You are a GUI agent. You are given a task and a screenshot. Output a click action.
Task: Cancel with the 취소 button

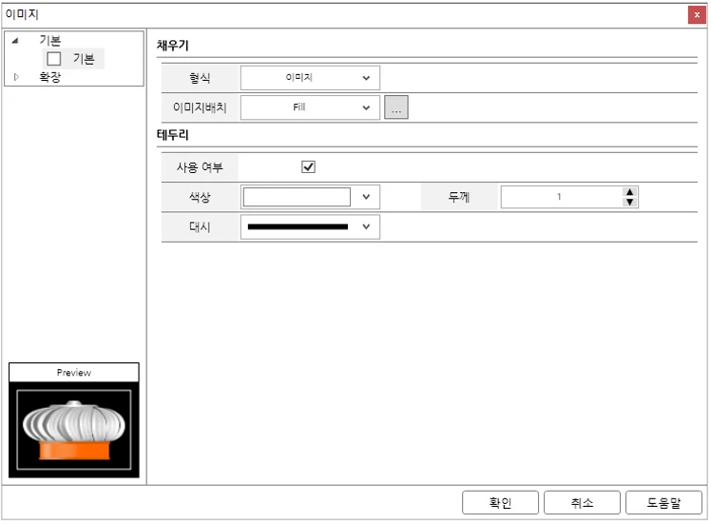pyautogui.click(x=582, y=503)
